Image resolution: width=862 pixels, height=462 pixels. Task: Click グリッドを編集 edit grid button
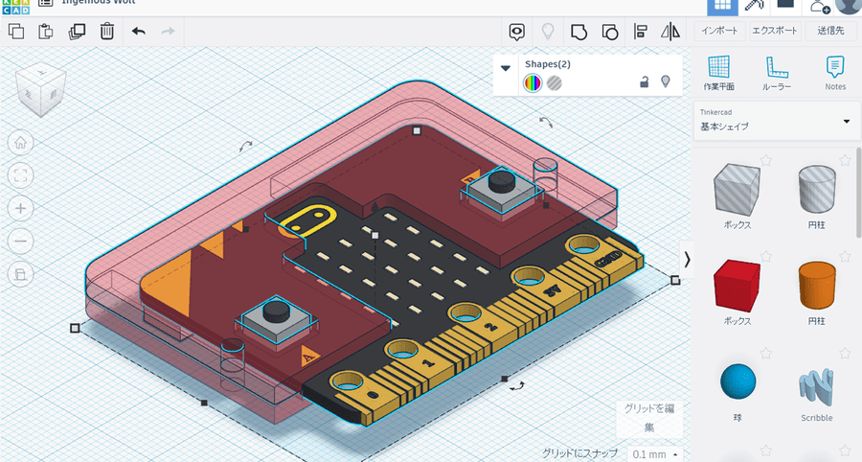coord(649,418)
